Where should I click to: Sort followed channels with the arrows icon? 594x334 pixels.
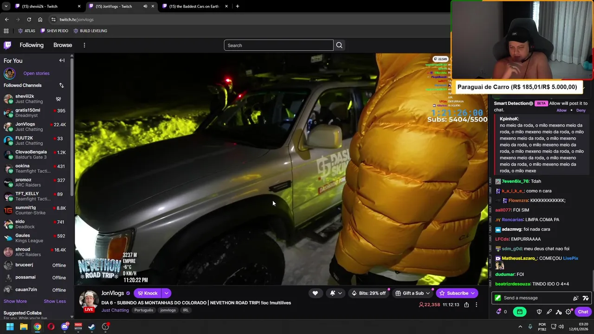pyautogui.click(x=61, y=85)
